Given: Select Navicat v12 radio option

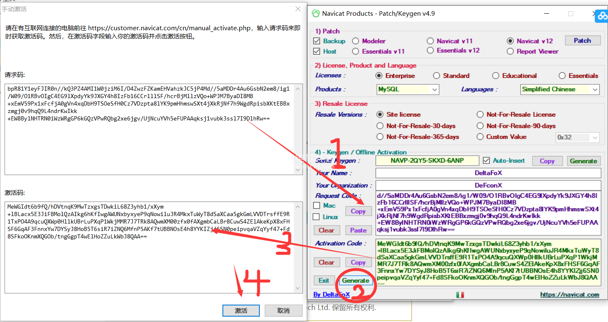Looking at the screenshot, I should pyautogui.click(x=510, y=41).
